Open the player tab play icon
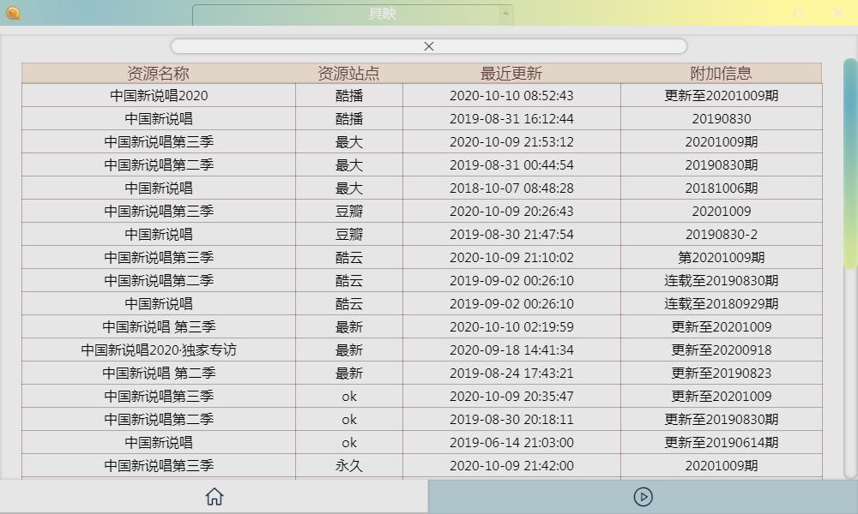The height and width of the screenshot is (514, 858). [x=643, y=497]
